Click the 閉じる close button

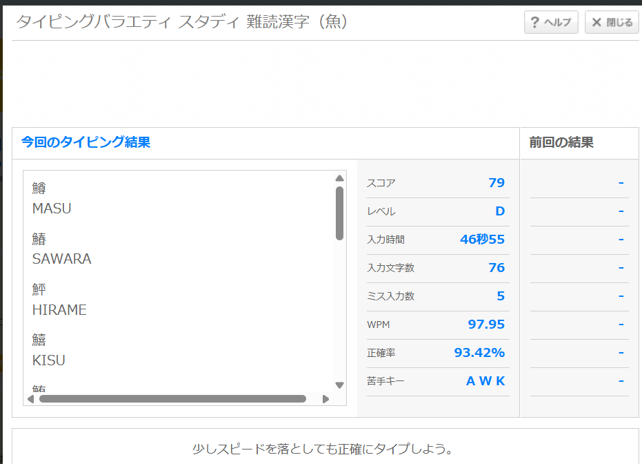click(x=612, y=22)
